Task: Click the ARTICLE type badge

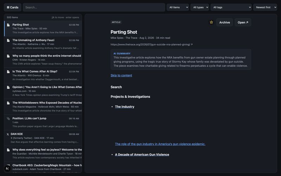Action: pos(116,22)
